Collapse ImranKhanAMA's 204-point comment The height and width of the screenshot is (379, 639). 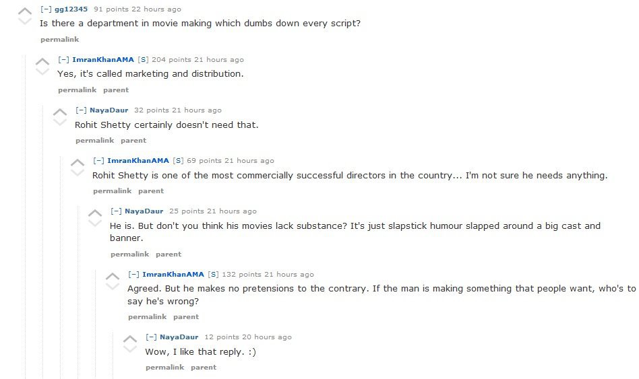63,59
